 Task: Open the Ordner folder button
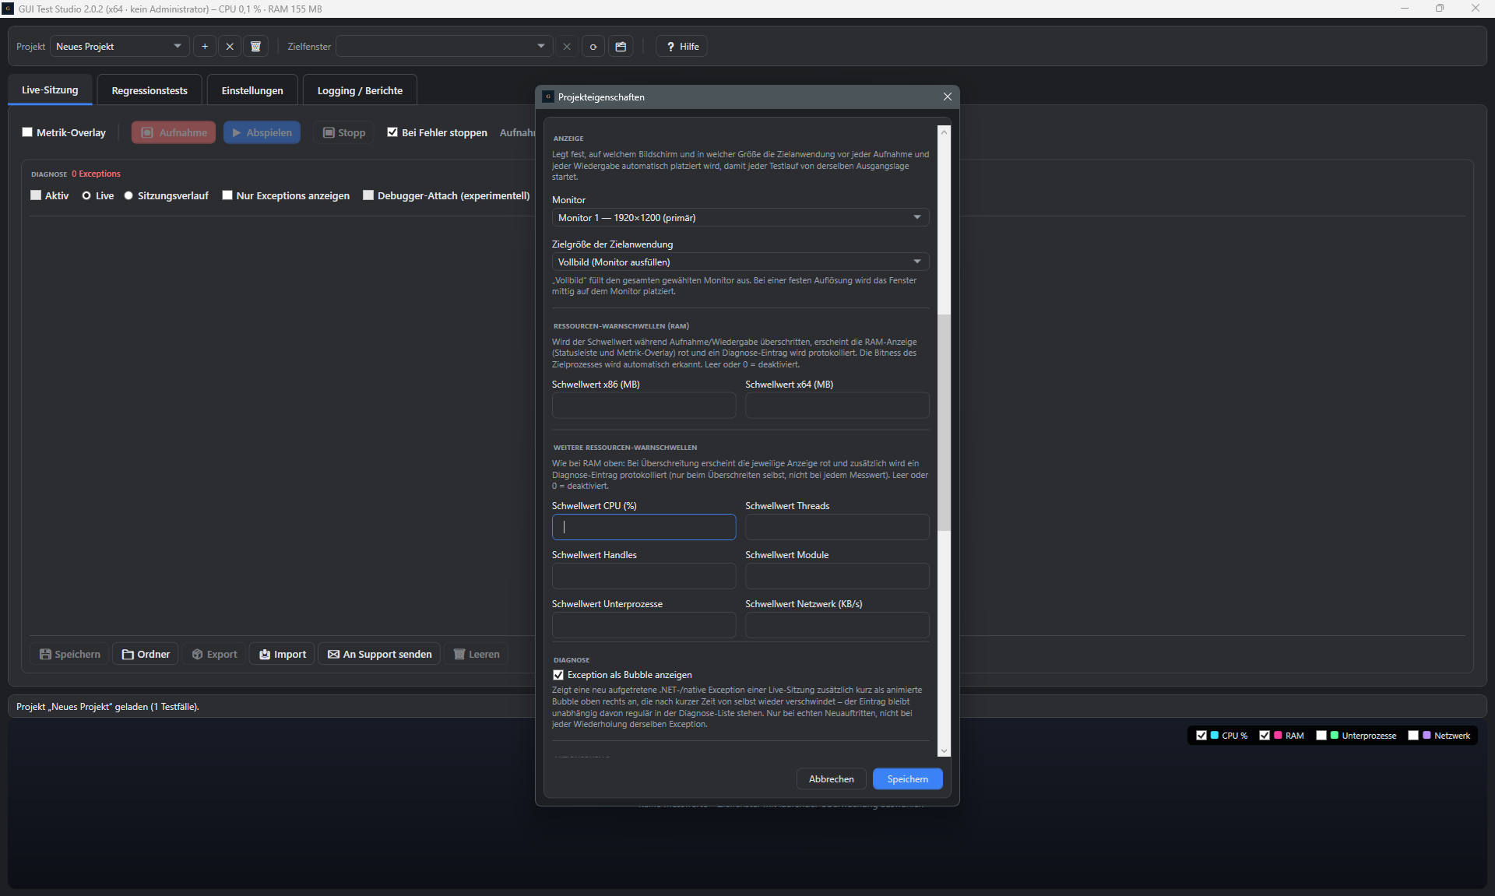[x=146, y=654]
